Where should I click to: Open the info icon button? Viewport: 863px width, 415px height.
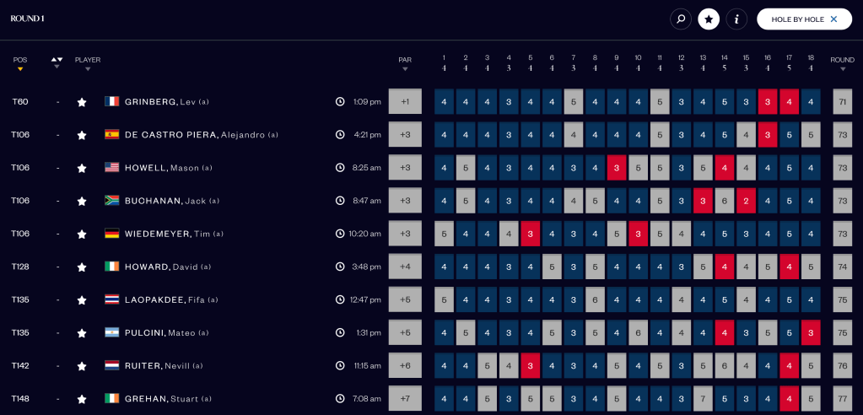pos(736,19)
